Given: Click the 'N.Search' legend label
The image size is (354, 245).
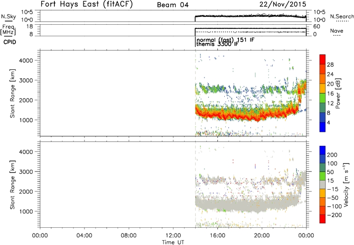Looking at the screenshot, I should (342, 16).
